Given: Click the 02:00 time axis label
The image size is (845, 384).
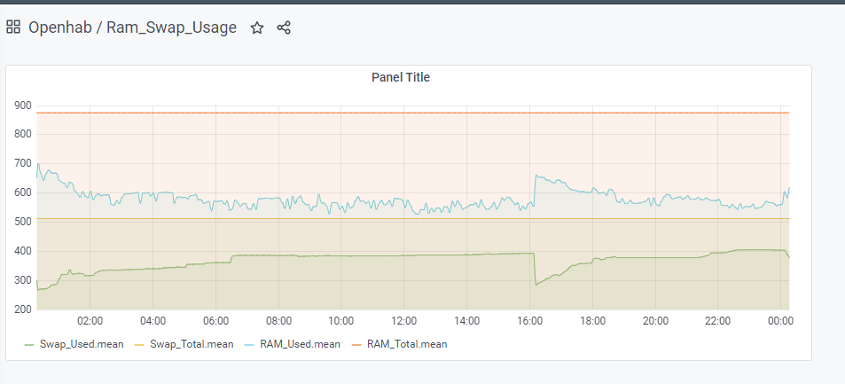Looking at the screenshot, I should pyautogui.click(x=90, y=321).
